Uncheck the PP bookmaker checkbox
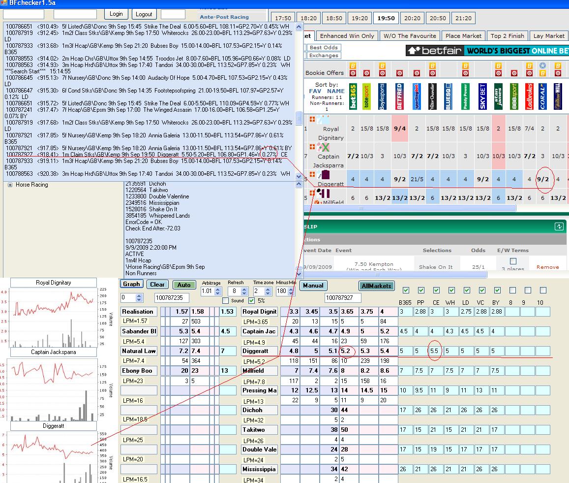The height and width of the screenshot is (483, 569). click(421, 290)
